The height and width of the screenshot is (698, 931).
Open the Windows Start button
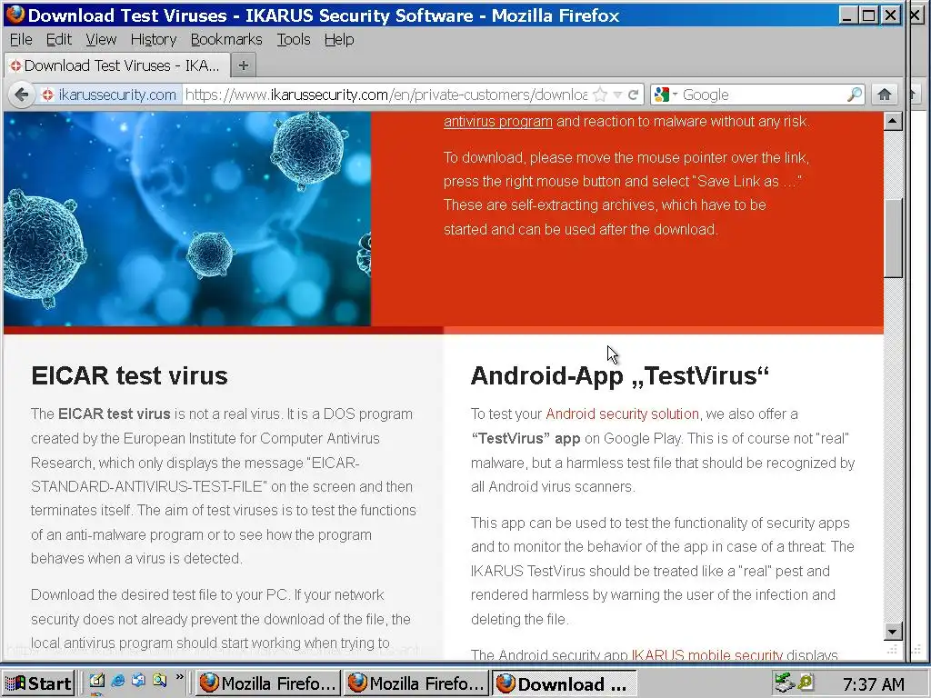point(38,683)
